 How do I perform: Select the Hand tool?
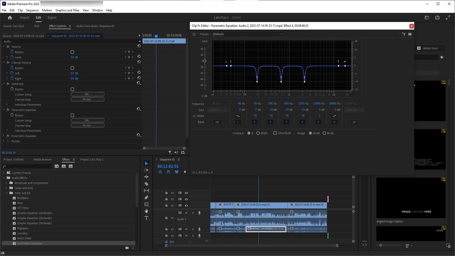point(146,211)
